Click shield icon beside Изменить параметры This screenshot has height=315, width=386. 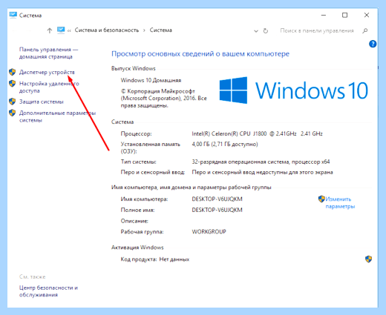coord(321,199)
